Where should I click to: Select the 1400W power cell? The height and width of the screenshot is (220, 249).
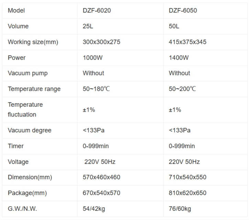(x=179, y=58)
